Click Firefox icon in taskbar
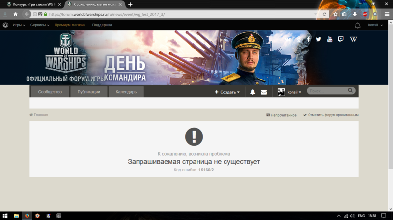This screenshot has width=393, height=220. (x=27, y=216)
